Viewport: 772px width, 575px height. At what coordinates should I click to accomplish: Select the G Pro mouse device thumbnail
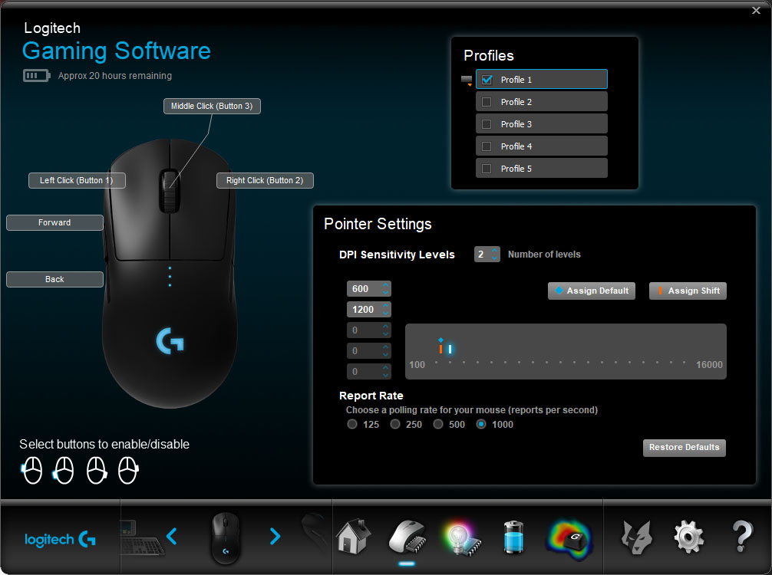(226, 537)
